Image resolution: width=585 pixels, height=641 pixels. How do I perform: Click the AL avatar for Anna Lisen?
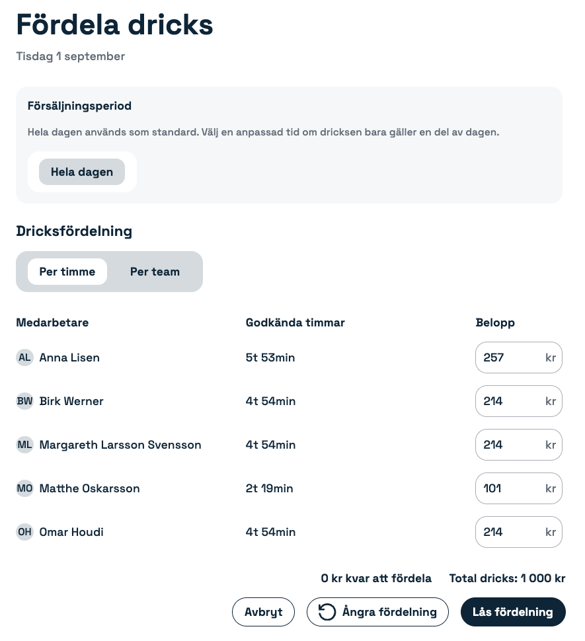click(24, 358)
